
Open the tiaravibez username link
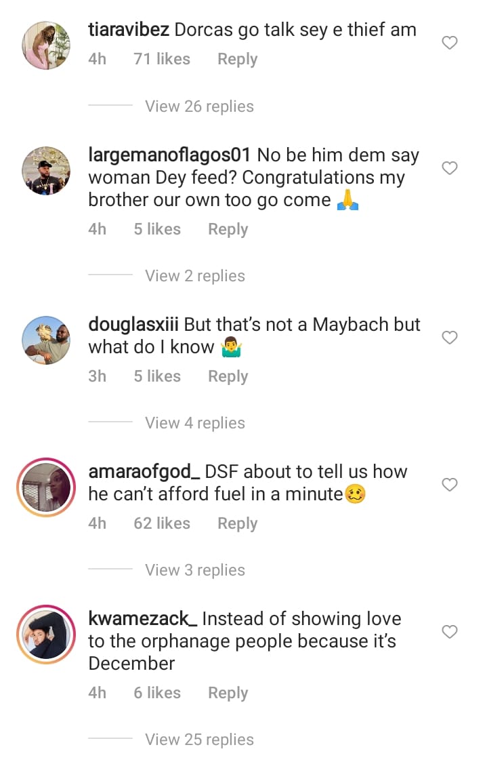pos(129,29)
